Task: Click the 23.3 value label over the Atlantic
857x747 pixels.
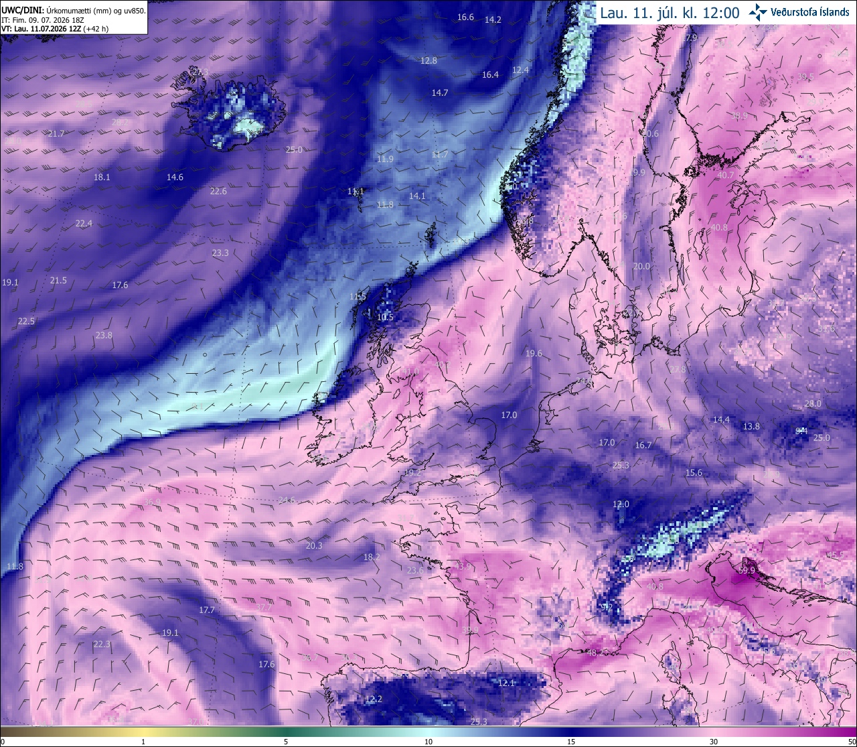Action: pos(220,253)
